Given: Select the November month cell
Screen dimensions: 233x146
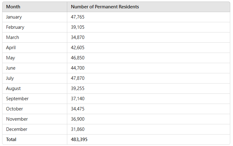Looking at the screenshot, I should pos(17,119).
